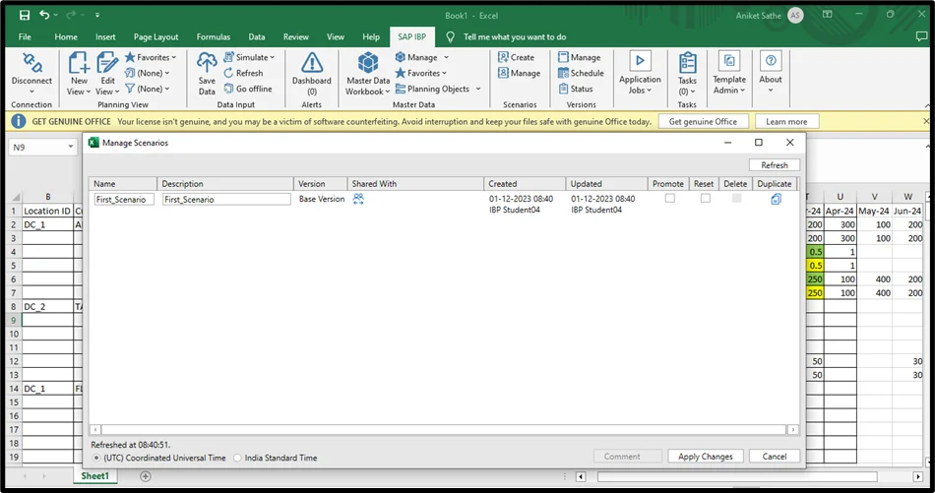Open the Application Jobs icon
The image size is (935, 493).
pyautogui.click(x=640, y=61)
